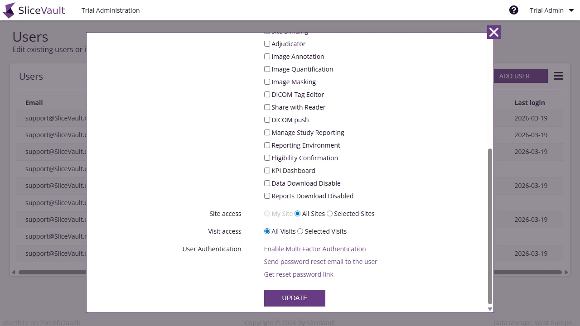Open the Trial Administration menu item

click(x=110, y=10)
